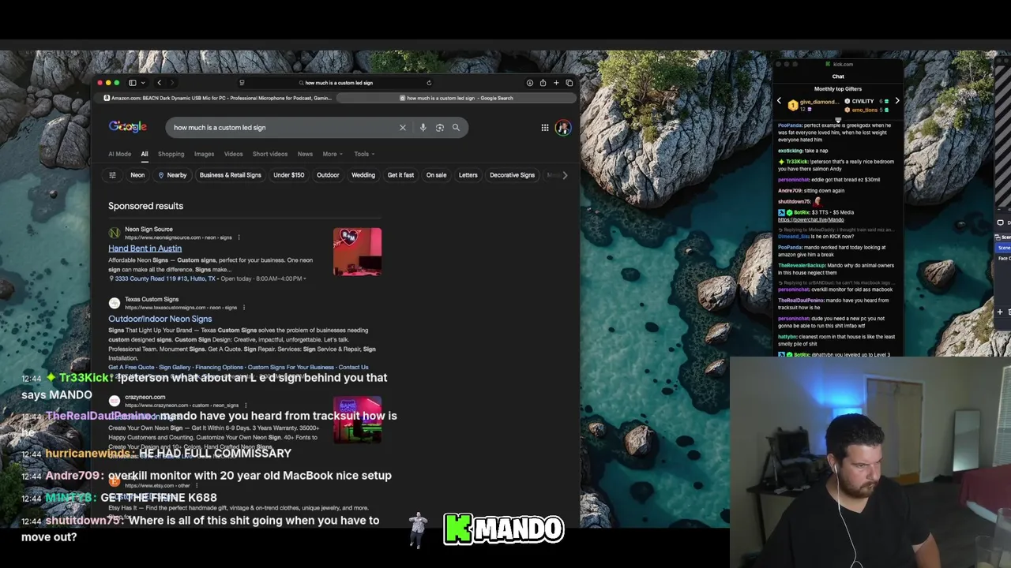Open the Videos results tab
The image size is (1011, 568).
pyautogui.click(x=233, y=154)
